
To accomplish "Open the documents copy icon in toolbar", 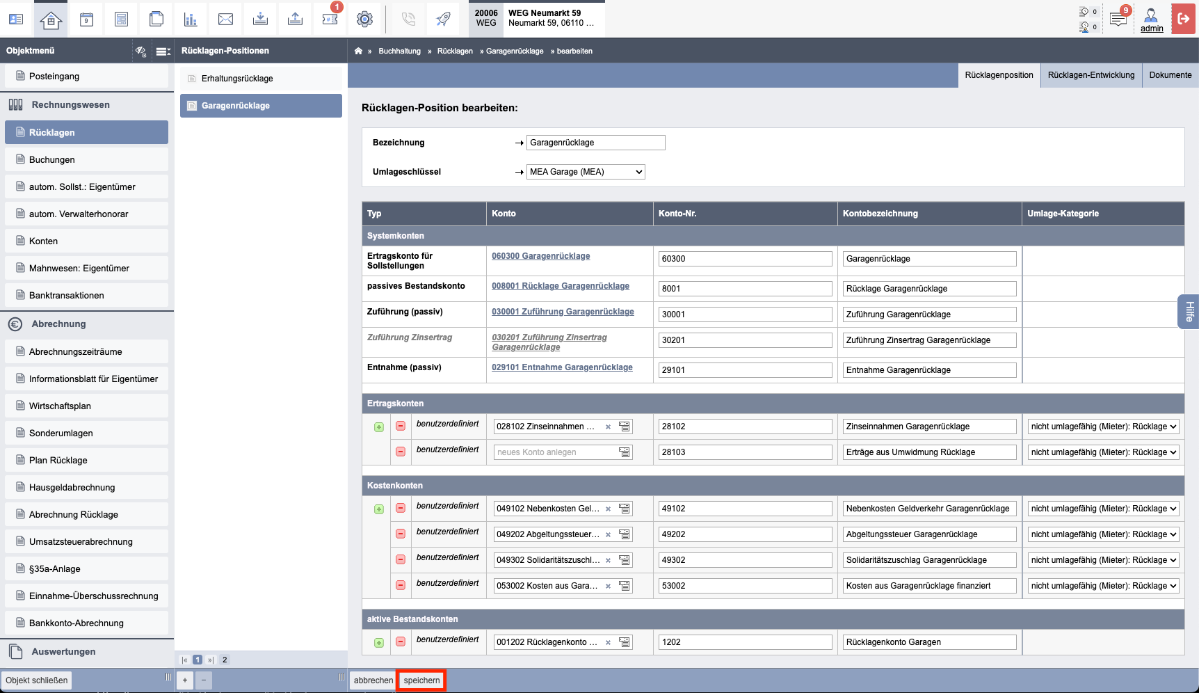I will click(156, 19).
